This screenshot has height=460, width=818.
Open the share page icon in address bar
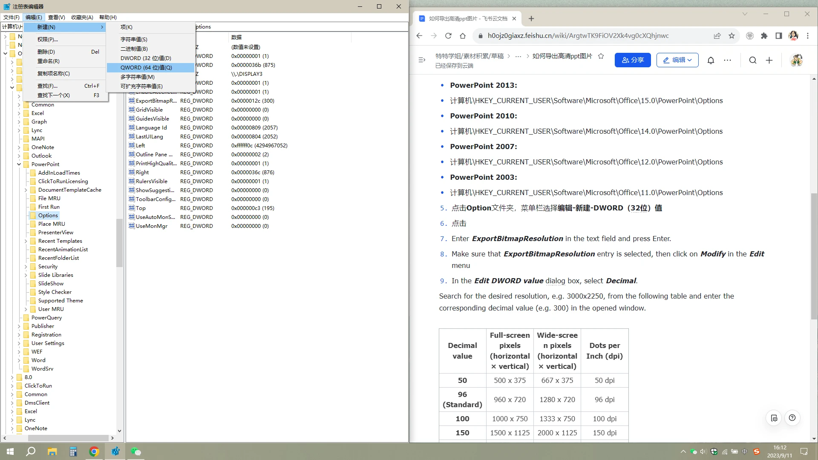[717, 36]
